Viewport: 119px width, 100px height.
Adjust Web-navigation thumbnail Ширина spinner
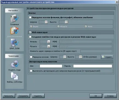[x=65, y=57]
